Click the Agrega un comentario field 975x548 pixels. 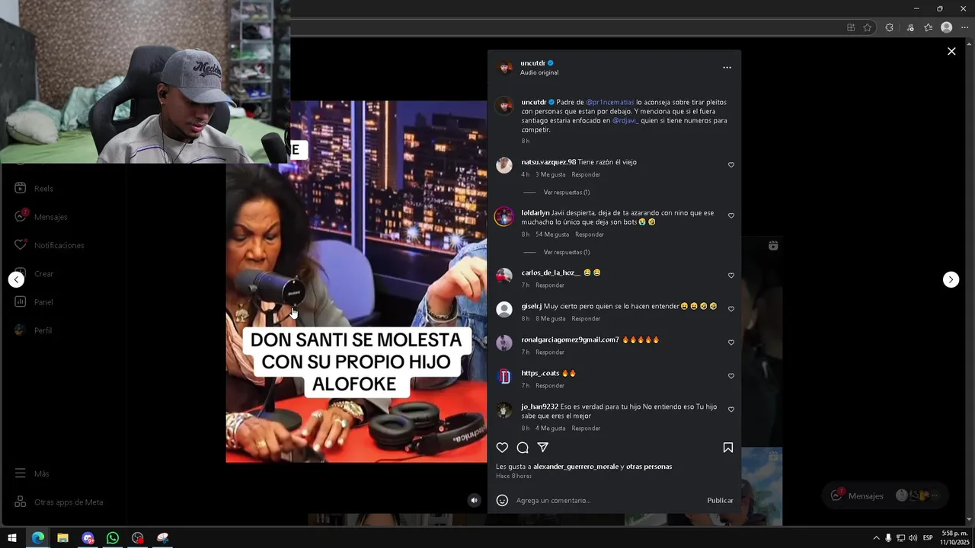[607, 500]
